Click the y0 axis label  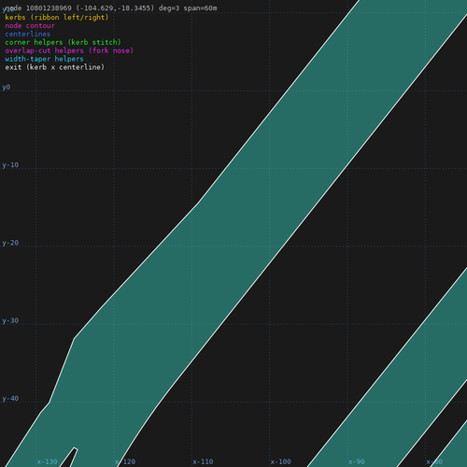click(7, 87)
